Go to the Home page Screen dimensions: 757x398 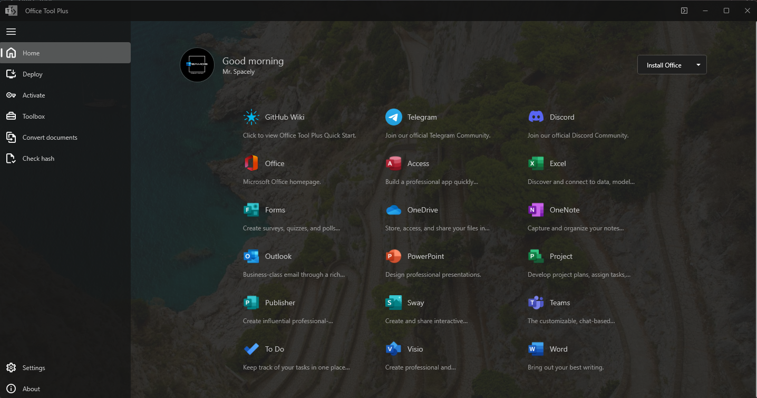(x=65, y=53)
